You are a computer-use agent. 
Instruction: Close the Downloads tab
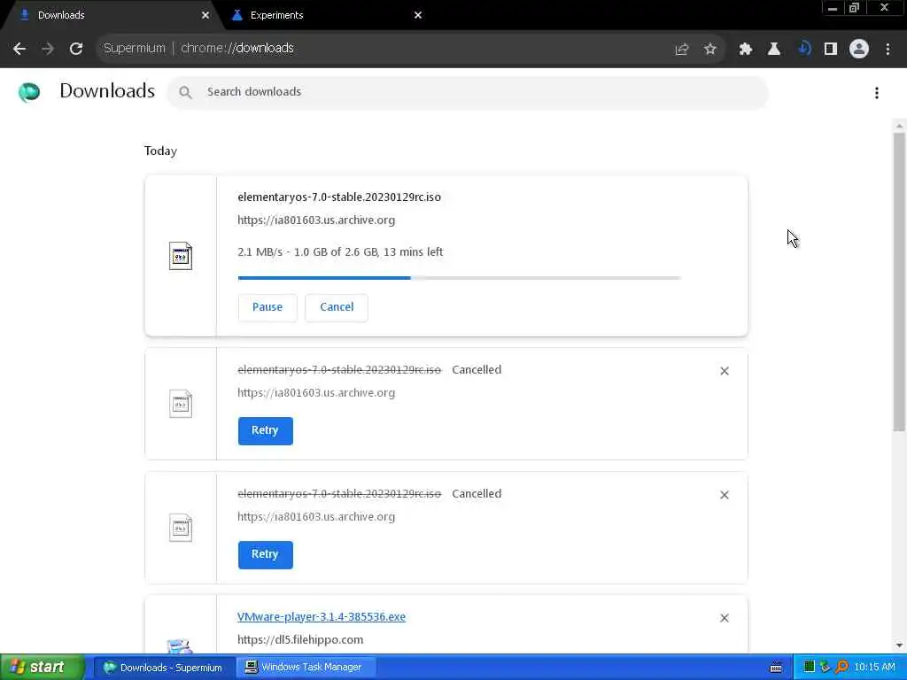pyautogui.click(x=205, y=15)
